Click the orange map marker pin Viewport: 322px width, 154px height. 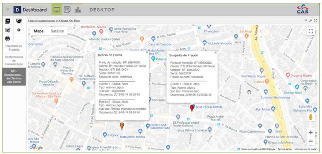click(x=122, y=125)
